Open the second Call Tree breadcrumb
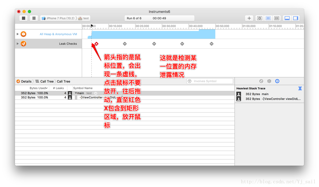 (64, 81)
